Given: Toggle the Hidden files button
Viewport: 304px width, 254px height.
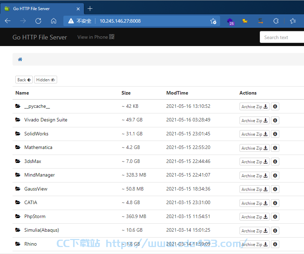Looking at the screenshot, I should click(x=46, y=80).
